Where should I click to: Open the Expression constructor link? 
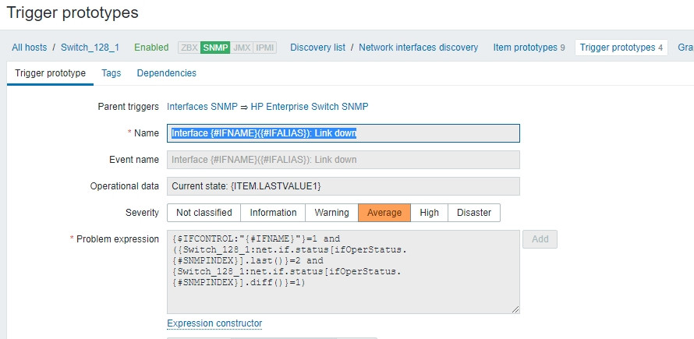click(x=214, y=323)
